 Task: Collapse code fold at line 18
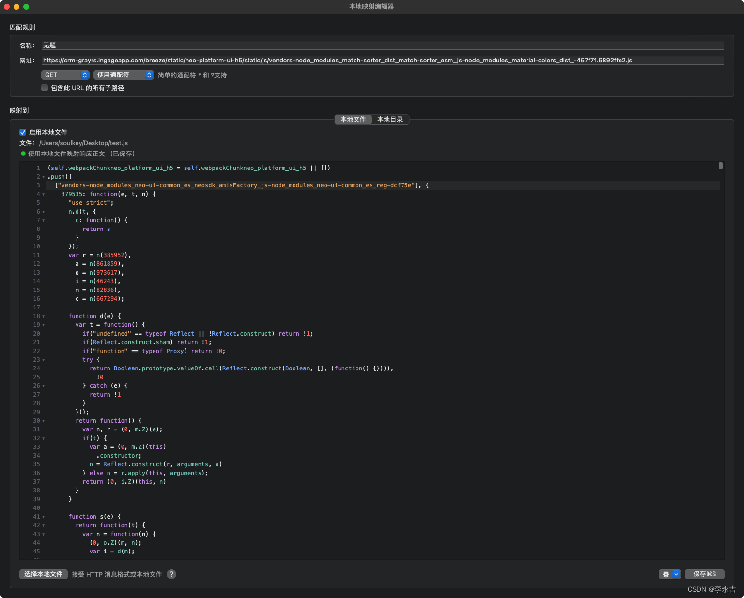(44, 316)
